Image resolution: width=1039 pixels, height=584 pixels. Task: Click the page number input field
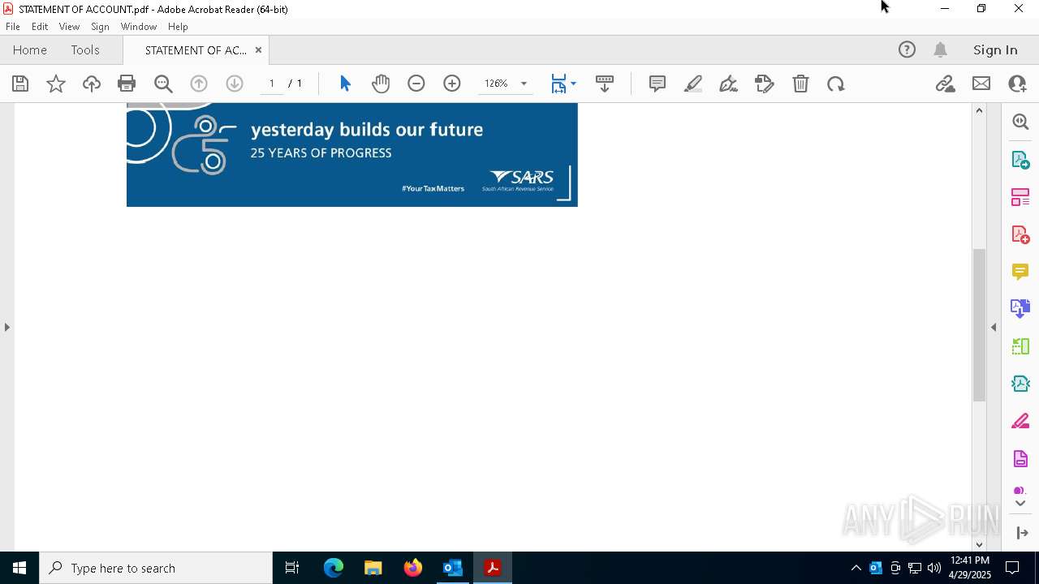(272, 84)
